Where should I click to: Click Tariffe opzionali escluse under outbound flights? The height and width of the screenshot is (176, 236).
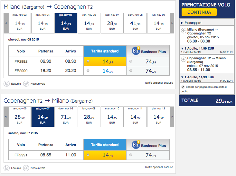158,83
